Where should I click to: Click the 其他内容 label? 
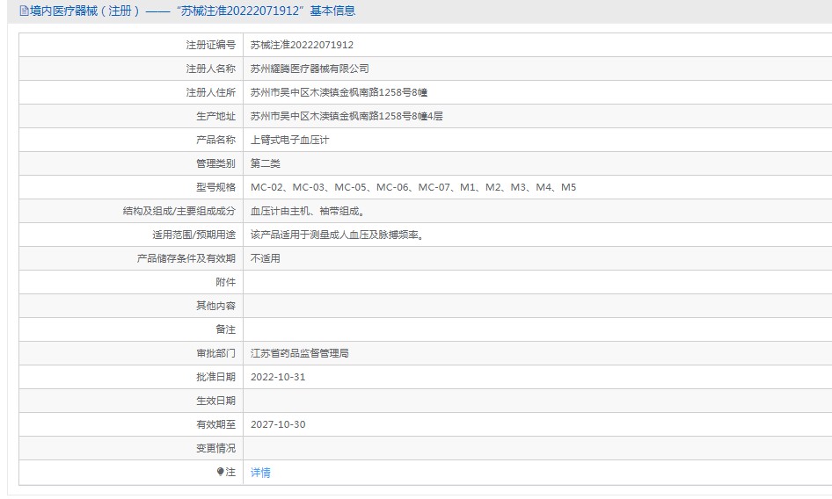(216, 306)
